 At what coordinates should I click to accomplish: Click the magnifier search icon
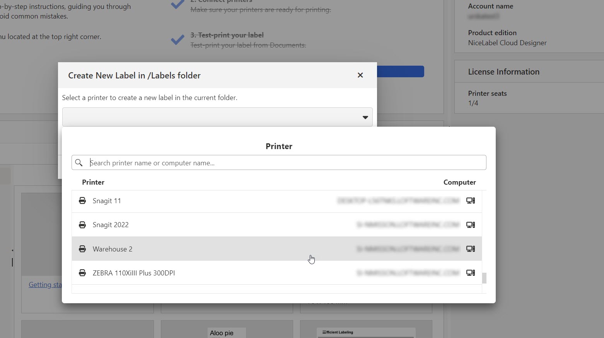coord(79,163)
